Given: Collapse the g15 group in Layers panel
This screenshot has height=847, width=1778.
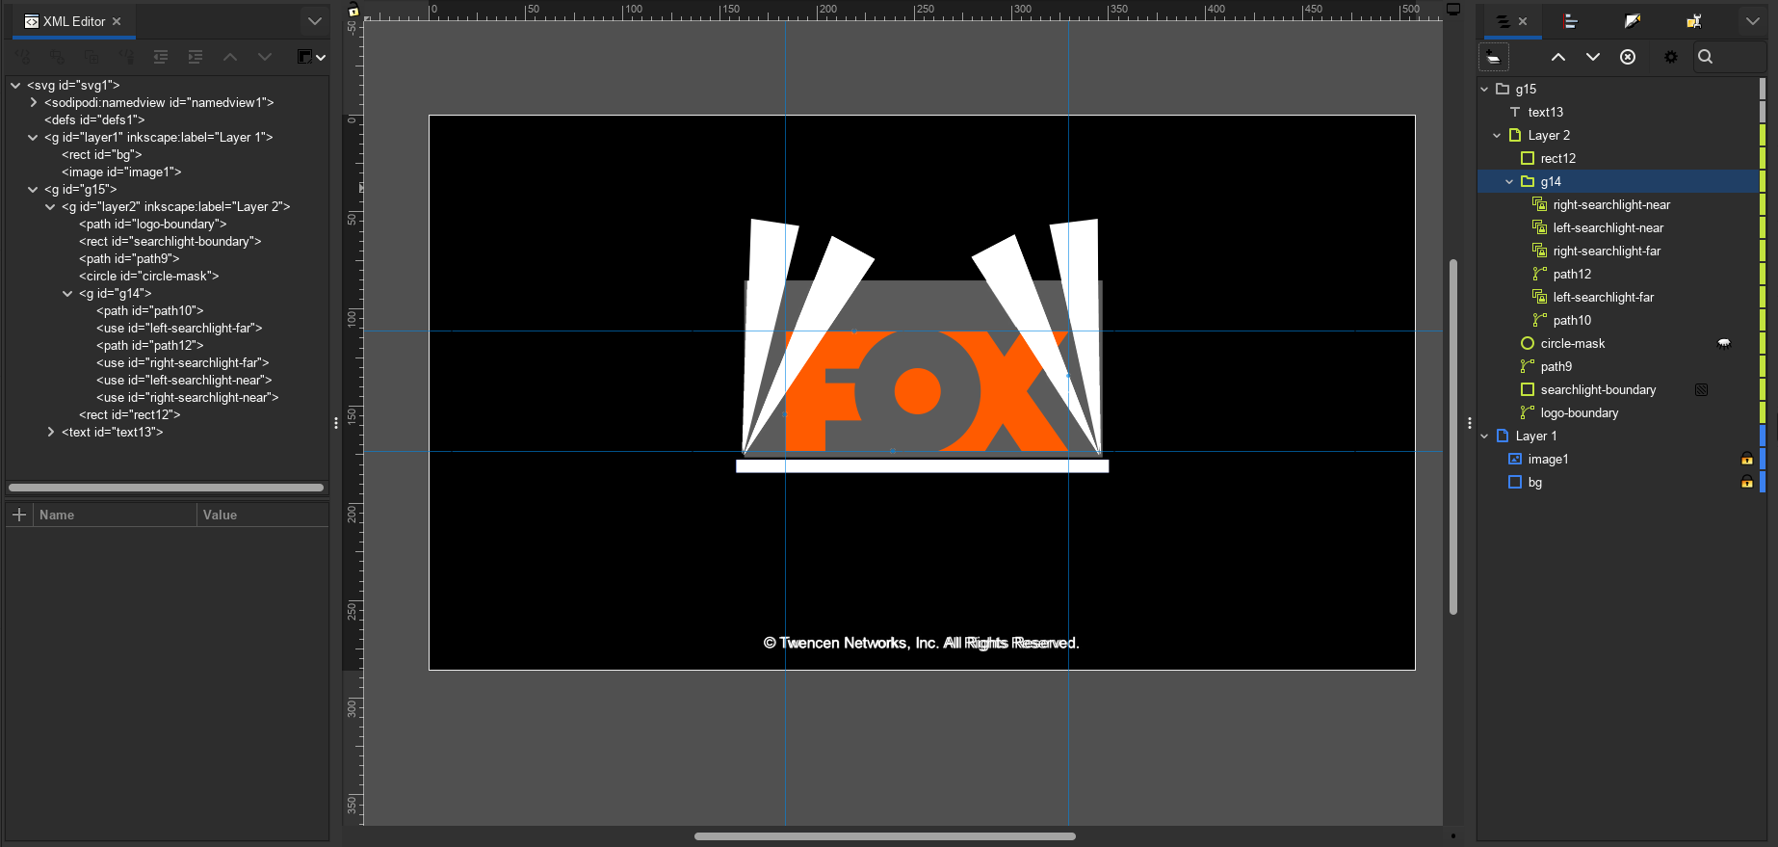Looking at the screenshot, I should [1484, 90].
